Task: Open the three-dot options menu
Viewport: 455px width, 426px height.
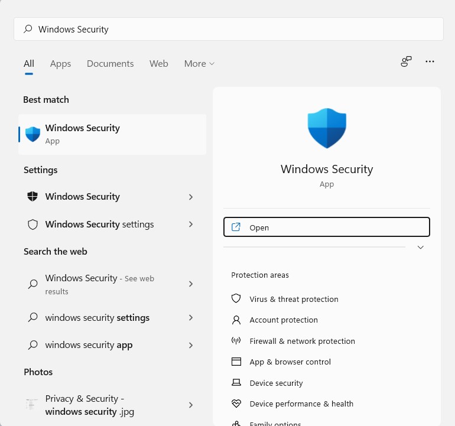Action: tap(430, 62)
